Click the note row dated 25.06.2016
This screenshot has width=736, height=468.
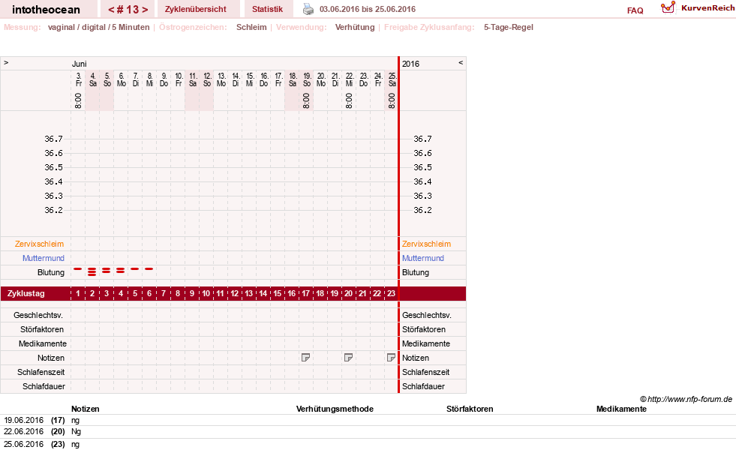pos(368,444)
